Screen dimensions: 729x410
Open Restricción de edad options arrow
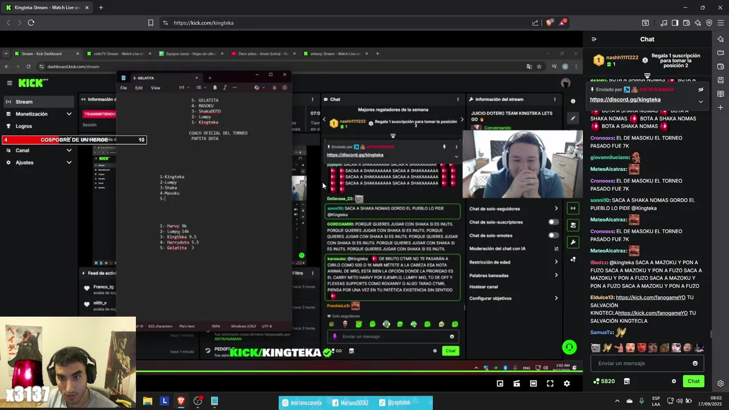[556, 262]
